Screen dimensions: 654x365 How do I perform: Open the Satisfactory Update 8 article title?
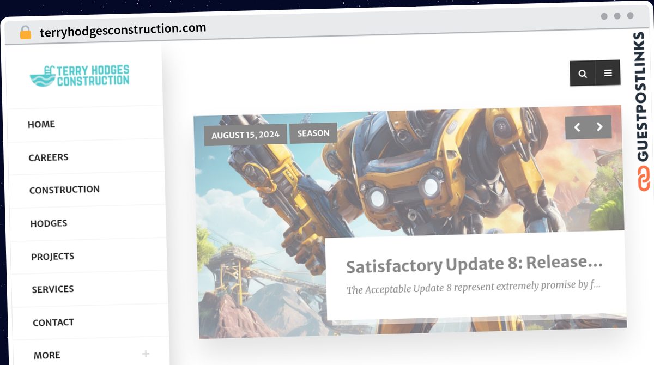(x=474, y=264)
